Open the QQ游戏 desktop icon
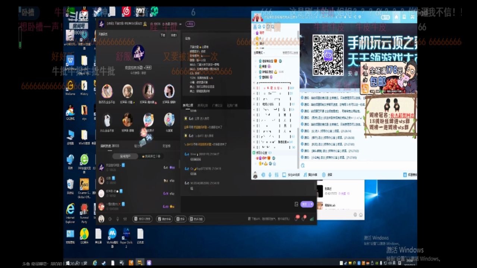Screen dimensions: 477x268 point(70,113)
